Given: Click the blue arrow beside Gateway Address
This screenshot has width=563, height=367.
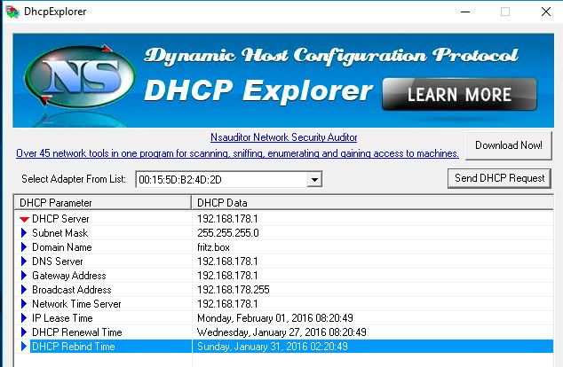Looking at the screenshot, I should point(24,276).
